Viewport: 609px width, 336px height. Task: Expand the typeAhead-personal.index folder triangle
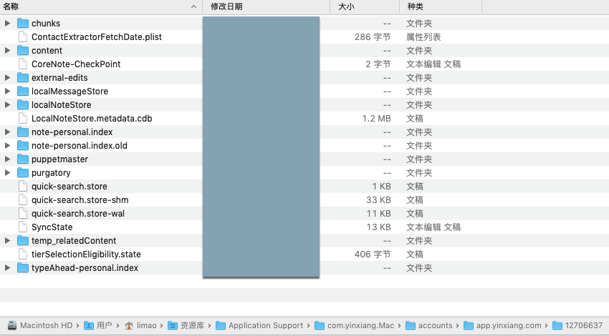point(7,268)
